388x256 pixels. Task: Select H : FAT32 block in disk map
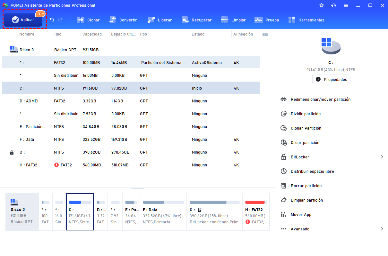point(256,212)
